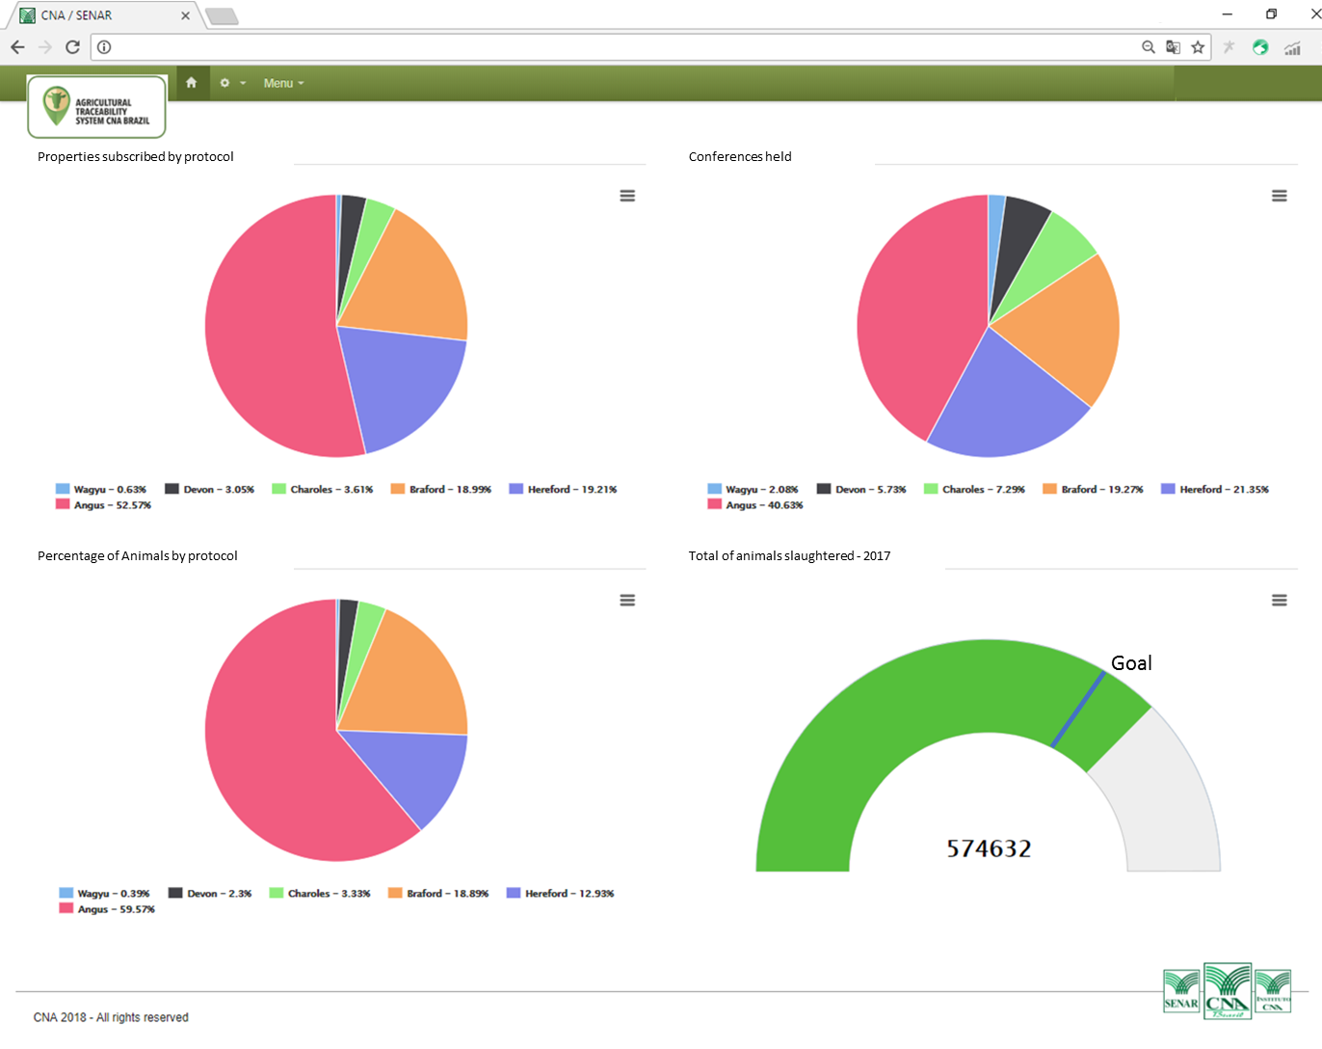
Task: Expand the Menu dropdown
Action: click(x=283, y=83)
